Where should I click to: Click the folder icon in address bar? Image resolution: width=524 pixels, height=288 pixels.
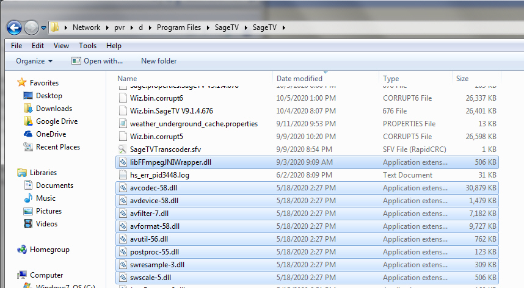[55, 27]
